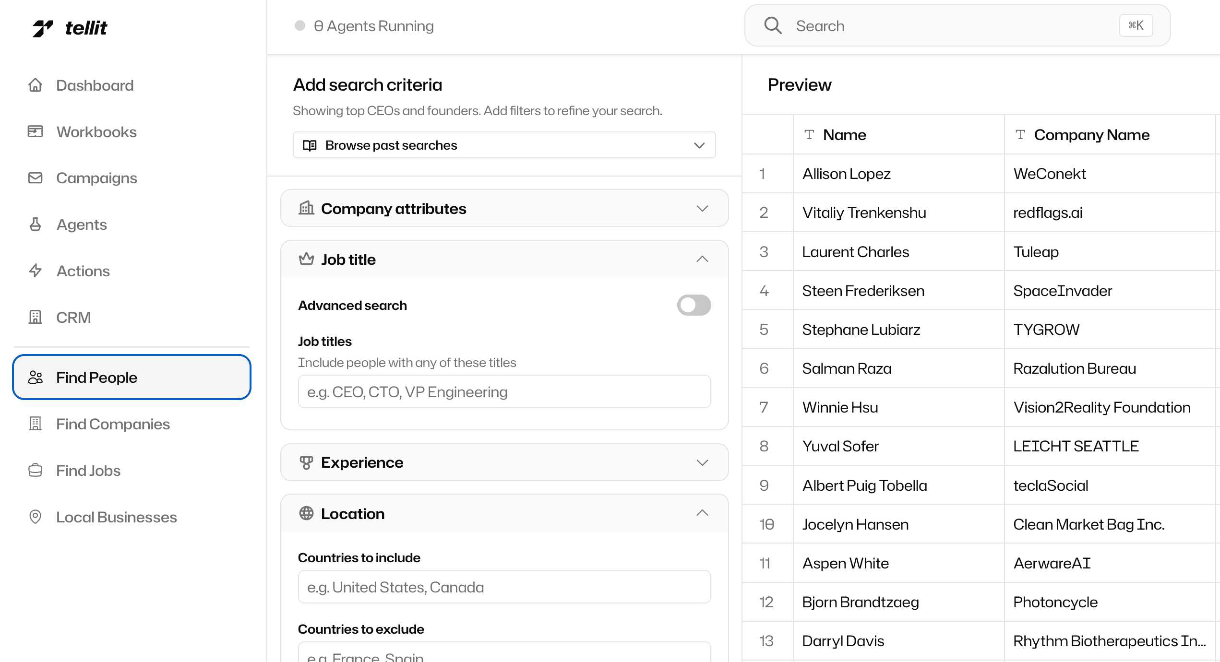
Task: Click the Local Businesses map pin icon
Action: pos(35,517)
